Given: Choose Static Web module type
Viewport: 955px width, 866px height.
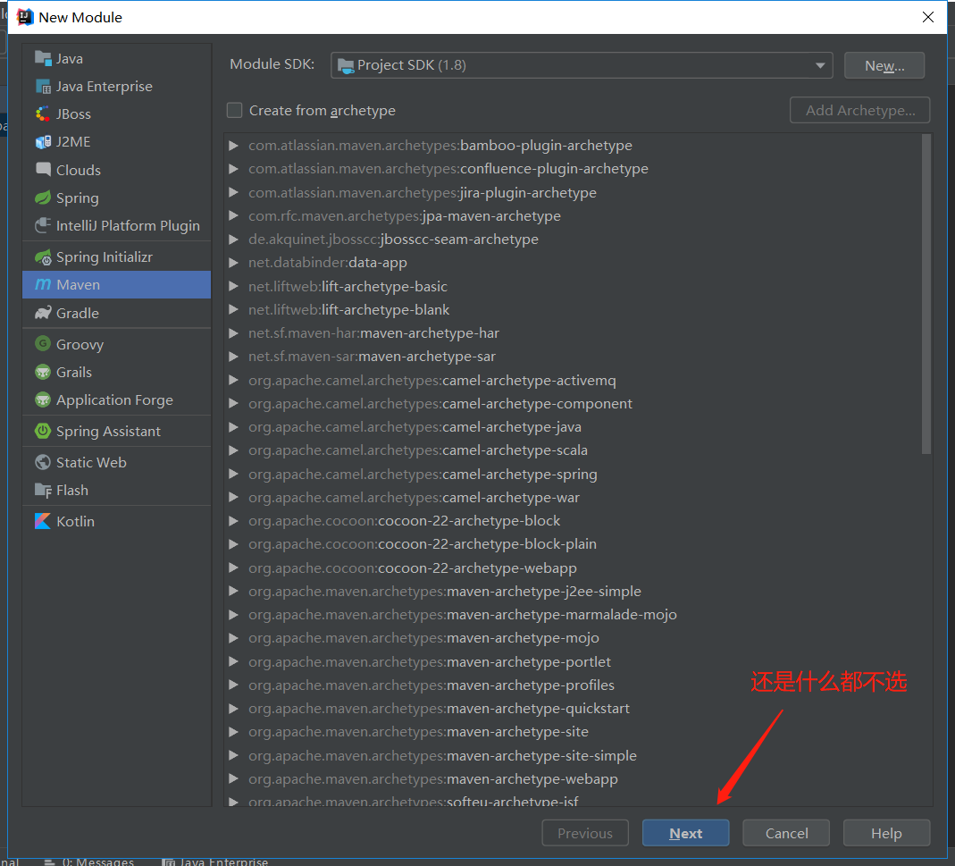Looking at the screenshot, I should tap(116, 462).
